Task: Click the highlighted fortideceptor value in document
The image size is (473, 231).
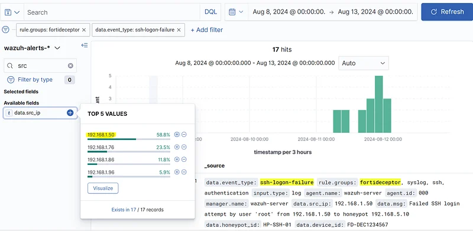Action: pyautogui.click(x=380, y=183)
